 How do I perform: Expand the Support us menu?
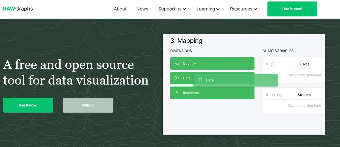[x=172, y=9]
